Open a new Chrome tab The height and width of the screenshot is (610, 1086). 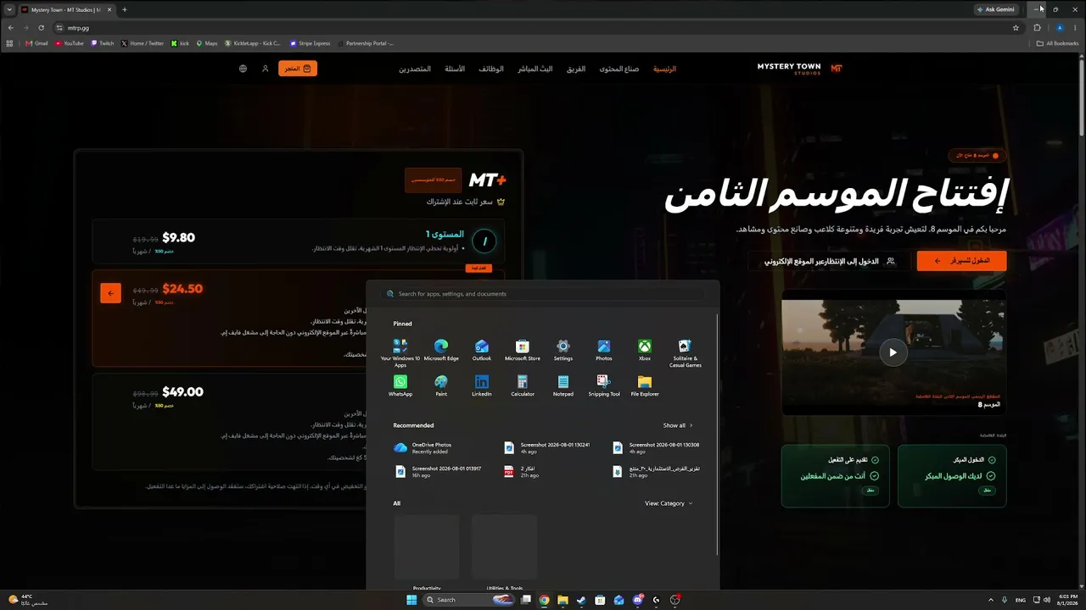125,9
